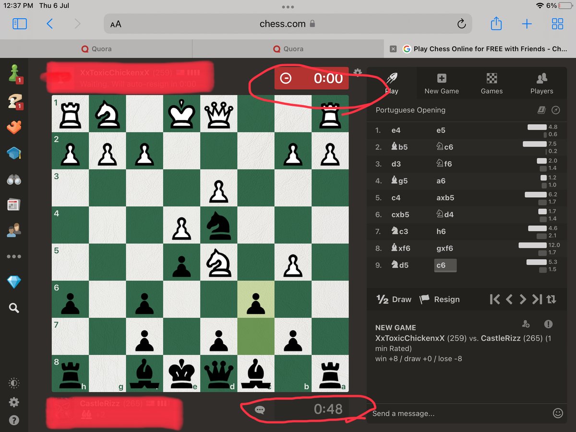
Task: Open chess.com pawn home icon
Action: tap(14, 73)
